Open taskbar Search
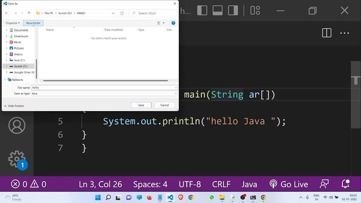361x203 pixels. pyautogui.click(x=108, y=197)
